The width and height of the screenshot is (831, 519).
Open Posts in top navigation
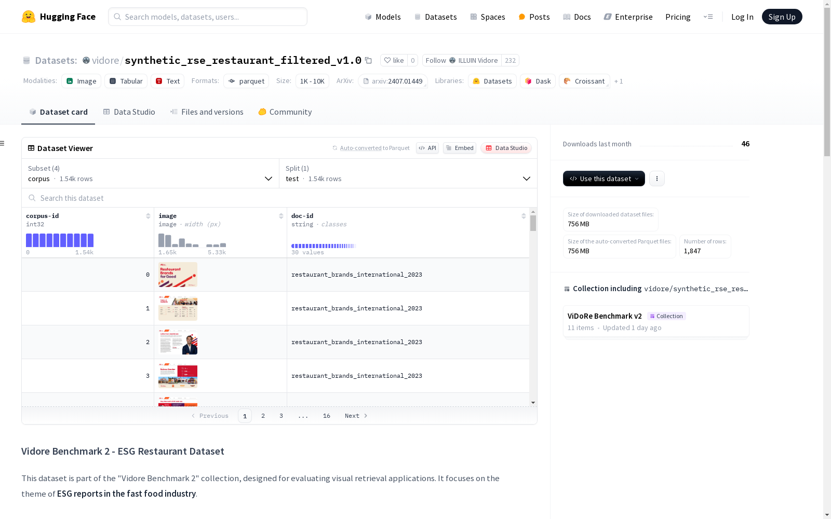[534, 17]
